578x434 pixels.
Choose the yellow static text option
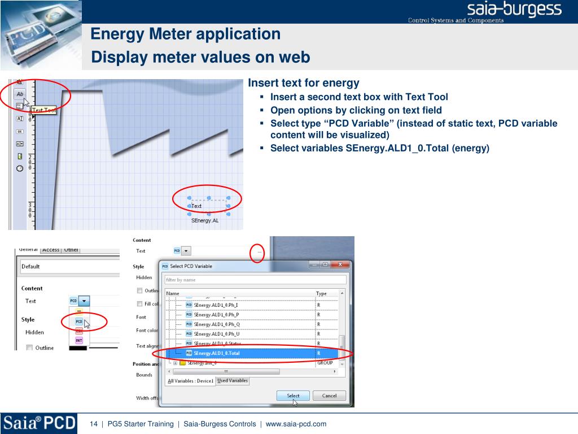(79, 311)
